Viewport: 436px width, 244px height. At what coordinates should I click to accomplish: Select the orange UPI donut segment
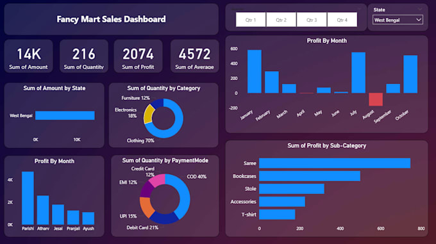click(x=146, y=207)
